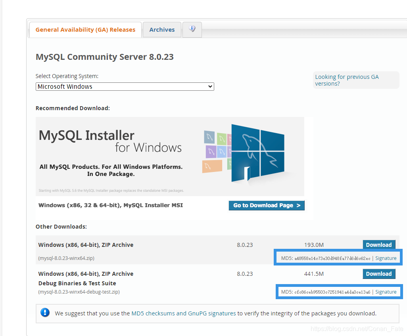The image size is (407, 336).
Task: Open the info icon tab
Action: point(192,29)
